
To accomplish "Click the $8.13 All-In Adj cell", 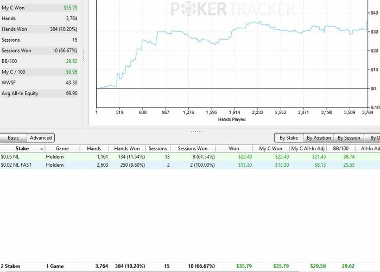I will (x=320, y=165).
